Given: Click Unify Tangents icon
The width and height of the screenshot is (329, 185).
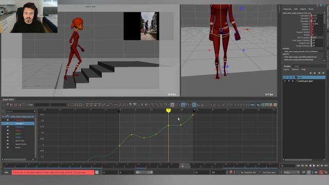Looking at the screenshot, I should coord(146,105).
